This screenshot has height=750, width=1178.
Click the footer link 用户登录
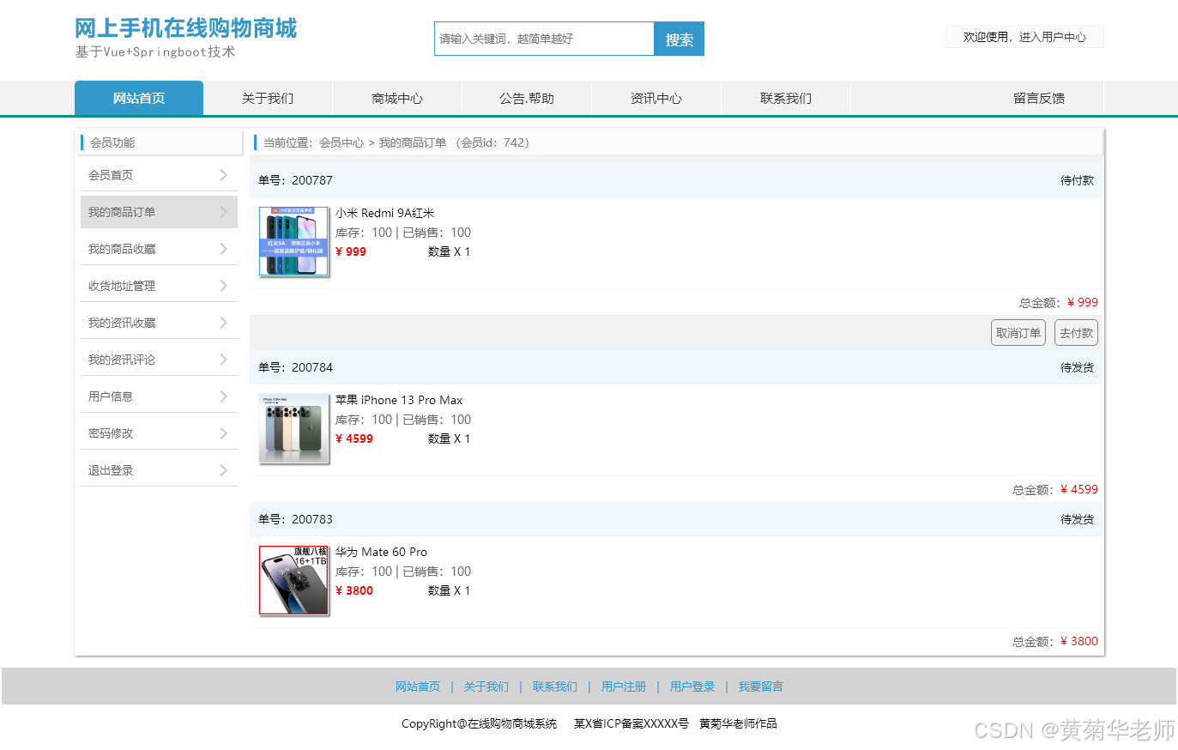[692, 686]
